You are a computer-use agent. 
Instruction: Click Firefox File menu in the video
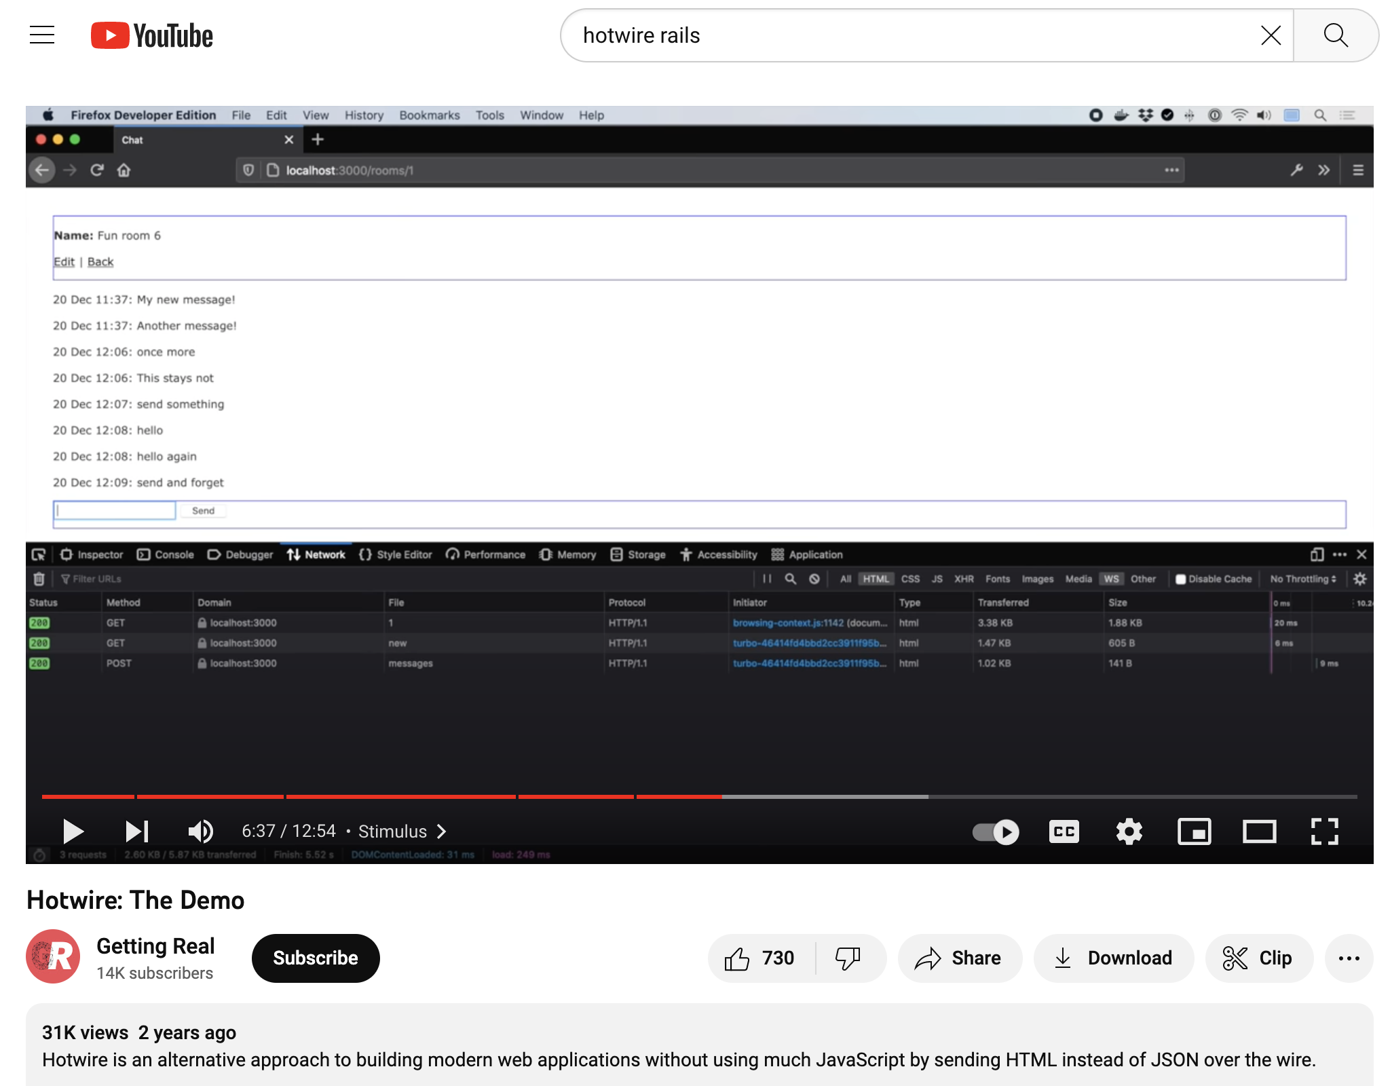pyautogui.click(x=241, y=115)
